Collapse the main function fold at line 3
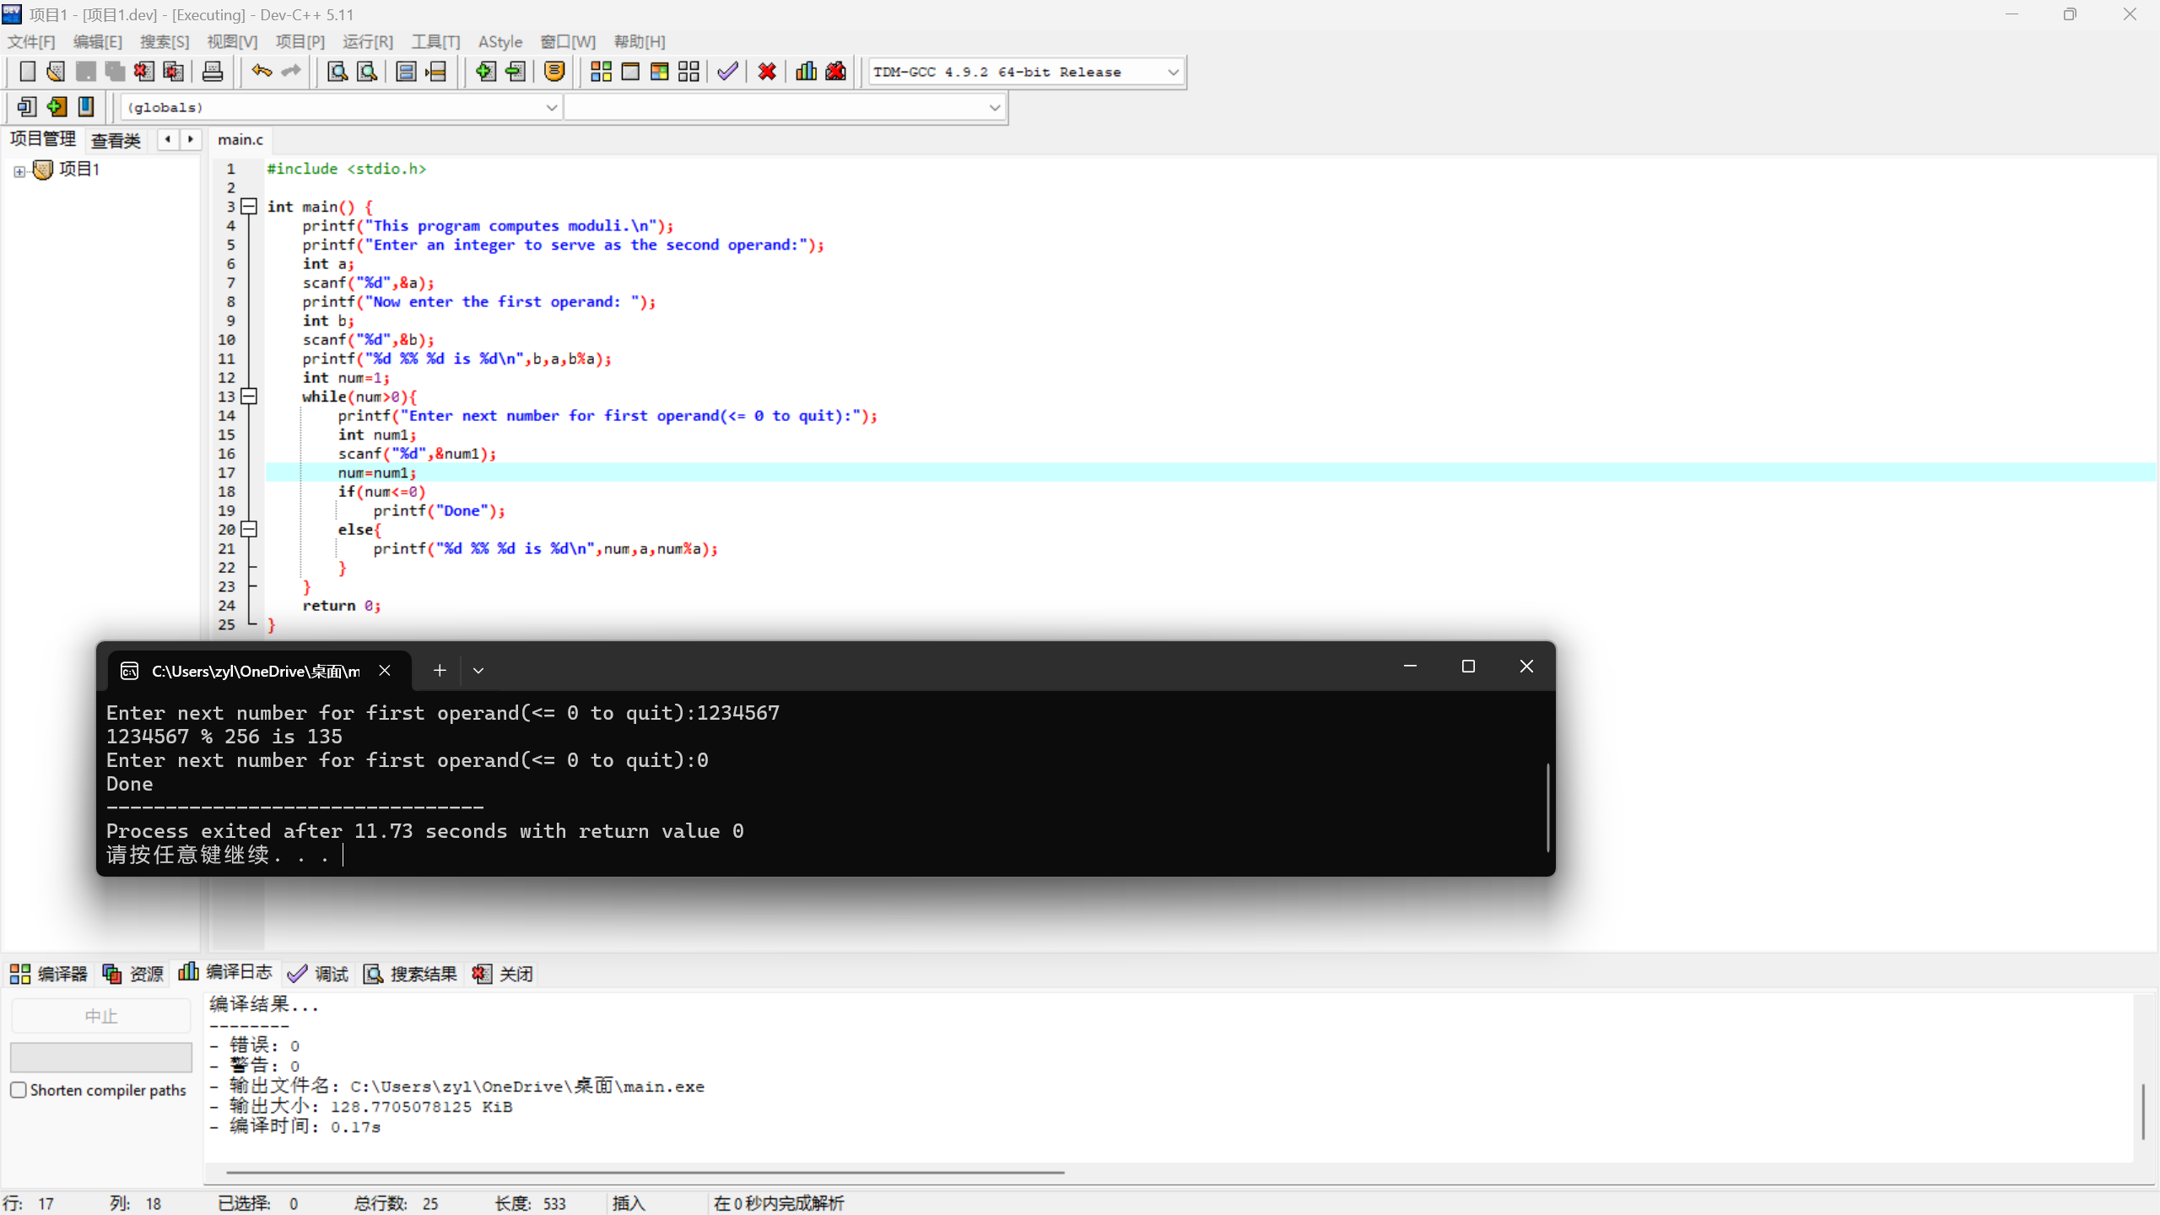 pyautogui.click(x=249, y=206)
